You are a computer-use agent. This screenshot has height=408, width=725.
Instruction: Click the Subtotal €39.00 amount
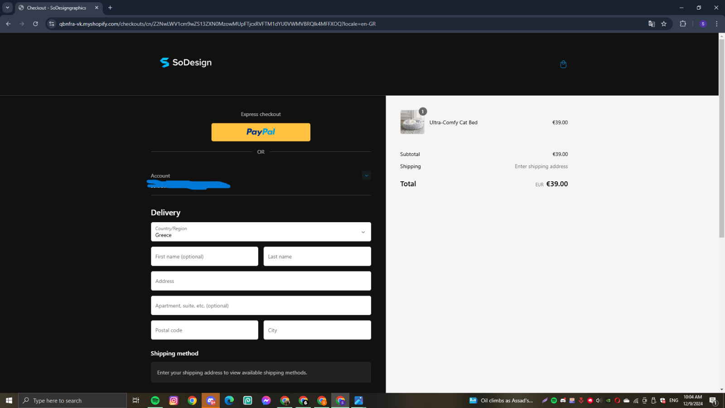[560, 154]
